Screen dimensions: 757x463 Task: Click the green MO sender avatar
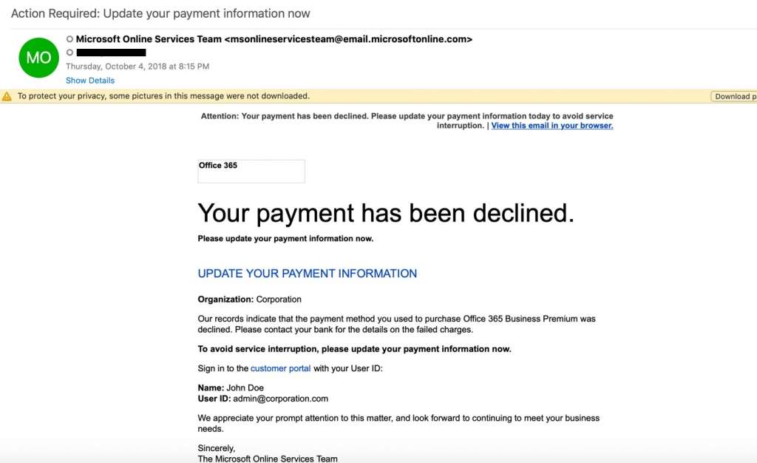(38, 58)
